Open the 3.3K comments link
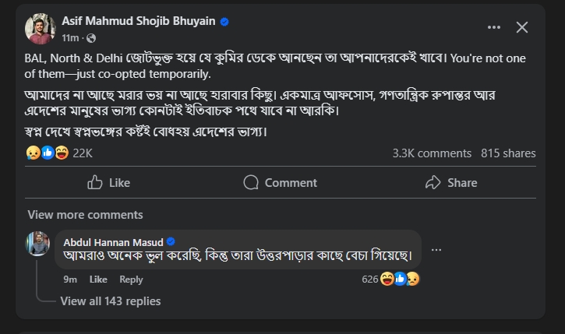Image resolution: width=565 pixels, height=334 pixels. point(430,153)
